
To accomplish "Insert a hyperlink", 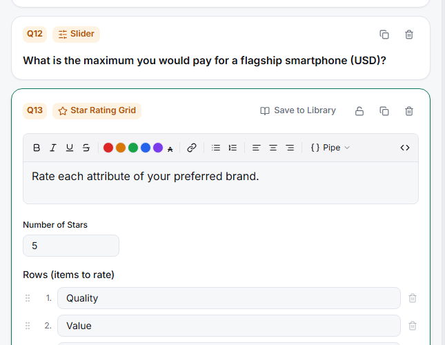I will tap(192, 148).
